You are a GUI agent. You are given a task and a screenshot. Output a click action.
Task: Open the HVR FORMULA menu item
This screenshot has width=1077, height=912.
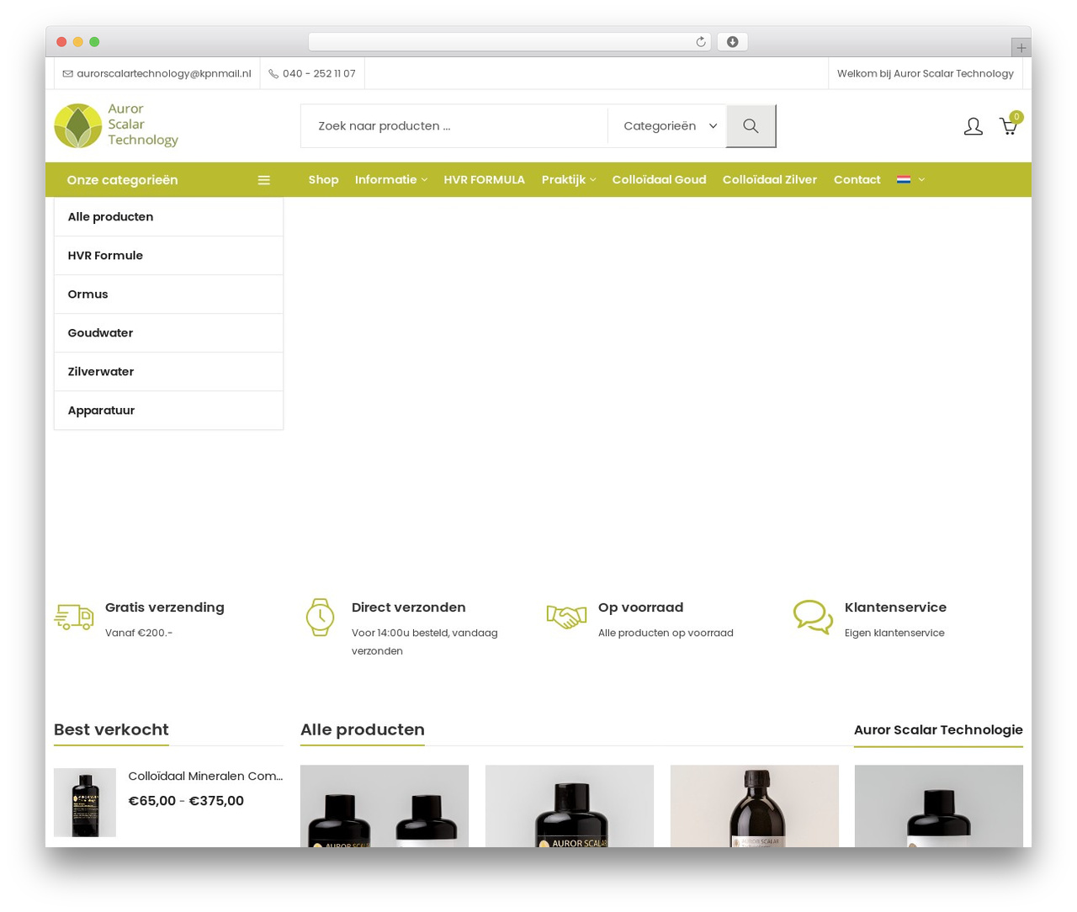click(x=484, y=180)
